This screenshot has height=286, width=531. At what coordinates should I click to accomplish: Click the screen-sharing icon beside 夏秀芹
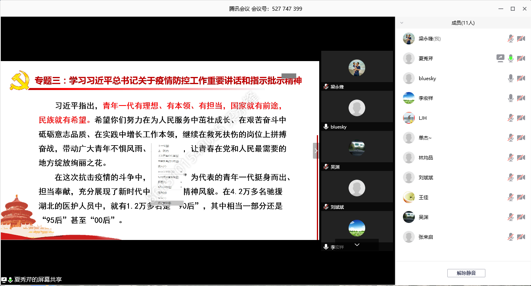tap(500, 58)
